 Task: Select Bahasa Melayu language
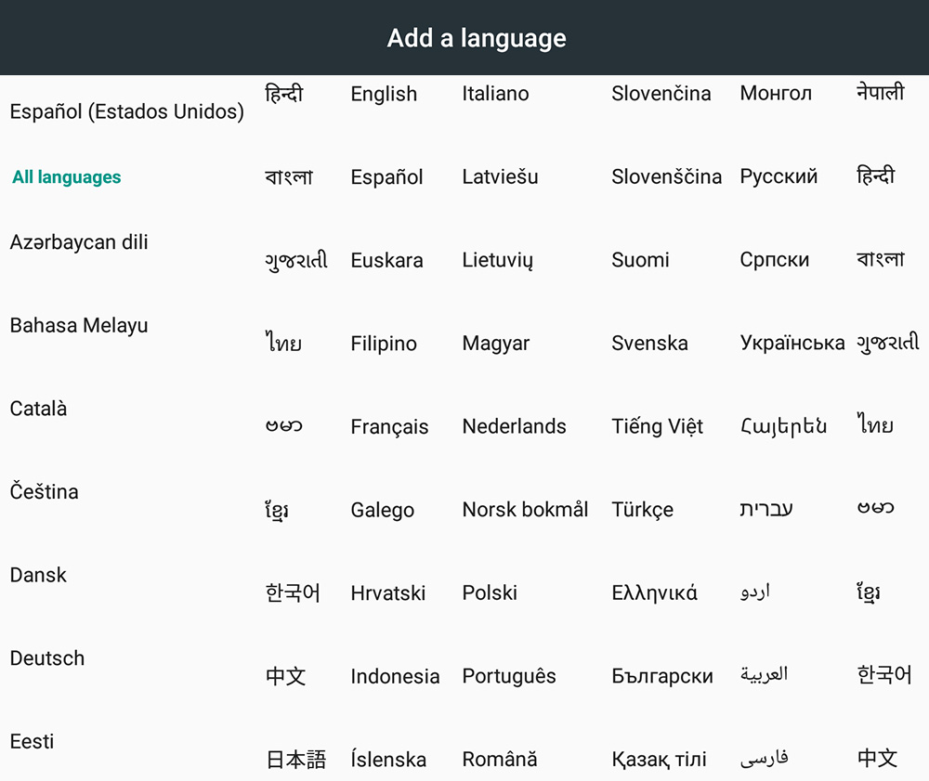coord(79,326)
